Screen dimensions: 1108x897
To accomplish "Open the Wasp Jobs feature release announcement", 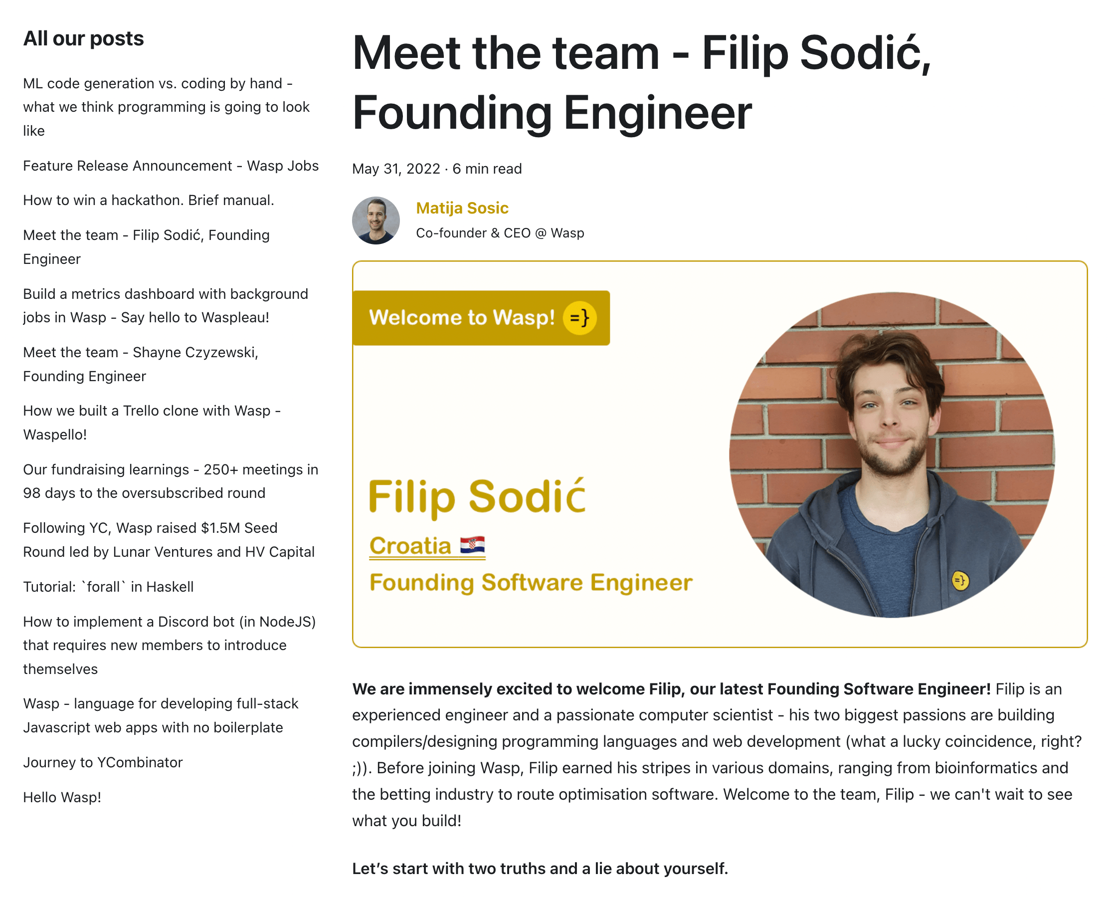I will (x=171, y=166).
